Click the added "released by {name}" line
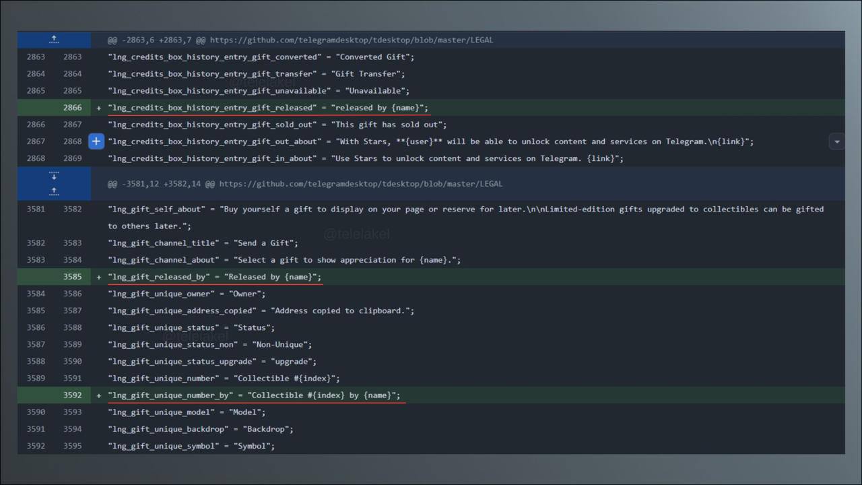Viewport: 862px width, 485px height. tap(268, 108)
